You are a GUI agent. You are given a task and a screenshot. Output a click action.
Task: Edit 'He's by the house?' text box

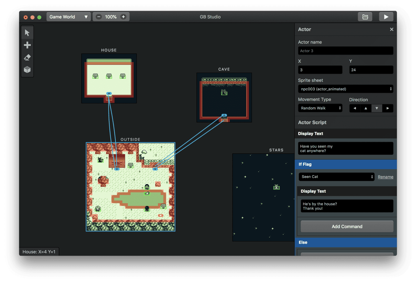tap(347, 206)
